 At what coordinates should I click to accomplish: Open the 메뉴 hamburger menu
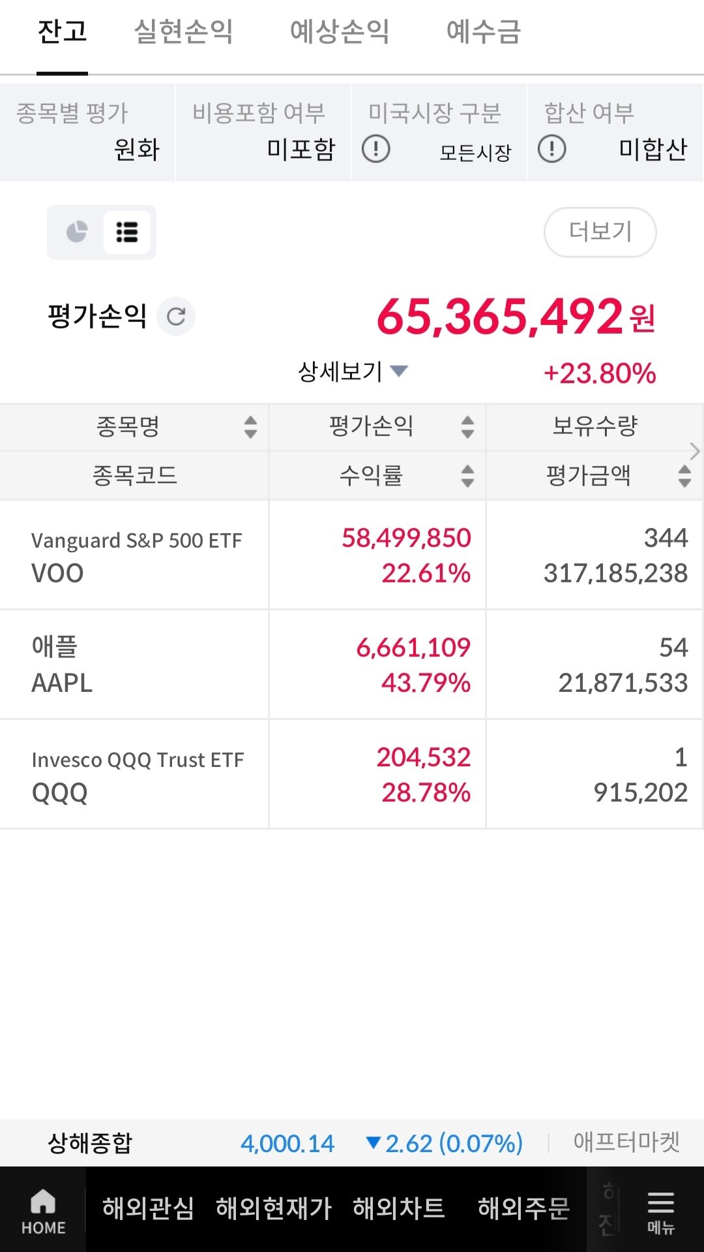[x=660, y=1210]
